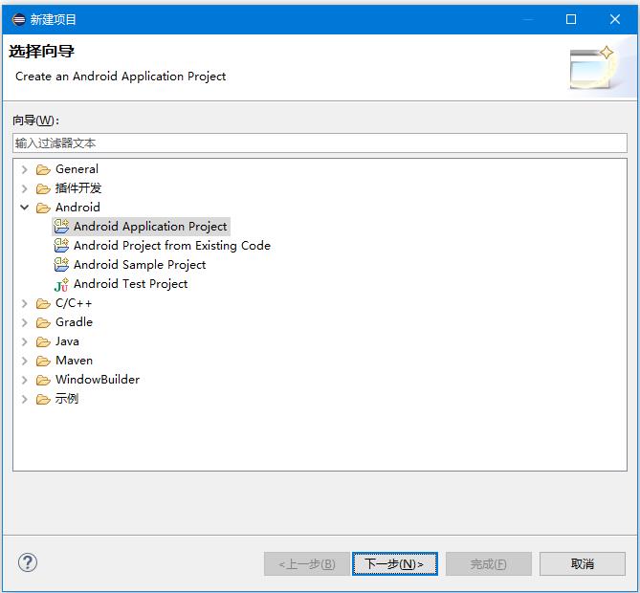640x593 pixels.
Task: Click the General folder icon
Action: (43, 169)
